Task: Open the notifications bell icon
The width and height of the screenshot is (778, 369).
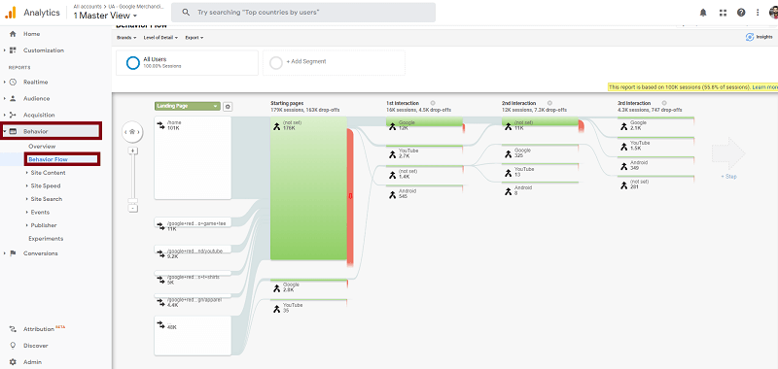Action: (703, 13)
